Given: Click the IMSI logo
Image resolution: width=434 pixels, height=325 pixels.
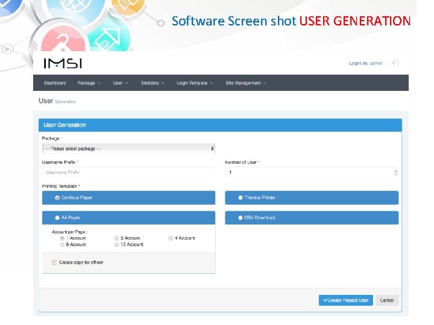Looking at the screenshot, I should 63,63.
